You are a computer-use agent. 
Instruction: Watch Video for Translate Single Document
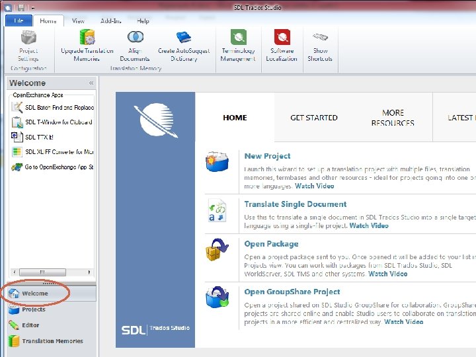pyautogui.click(x=369, y=225)
